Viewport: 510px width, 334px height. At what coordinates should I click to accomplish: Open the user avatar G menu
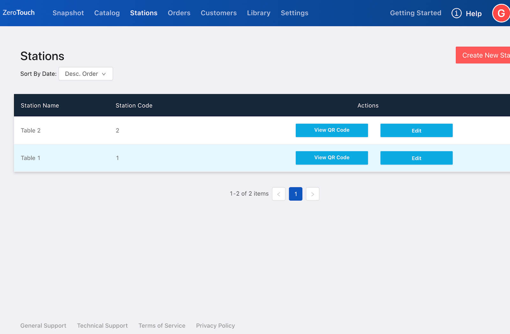pyautogui.click(x=501, y=13)
